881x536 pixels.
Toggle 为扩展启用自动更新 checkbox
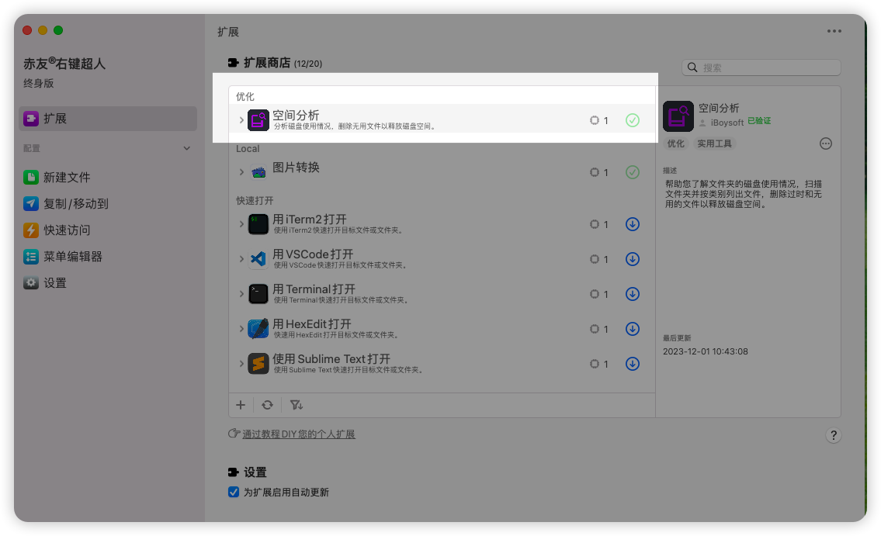coord(234,492)
